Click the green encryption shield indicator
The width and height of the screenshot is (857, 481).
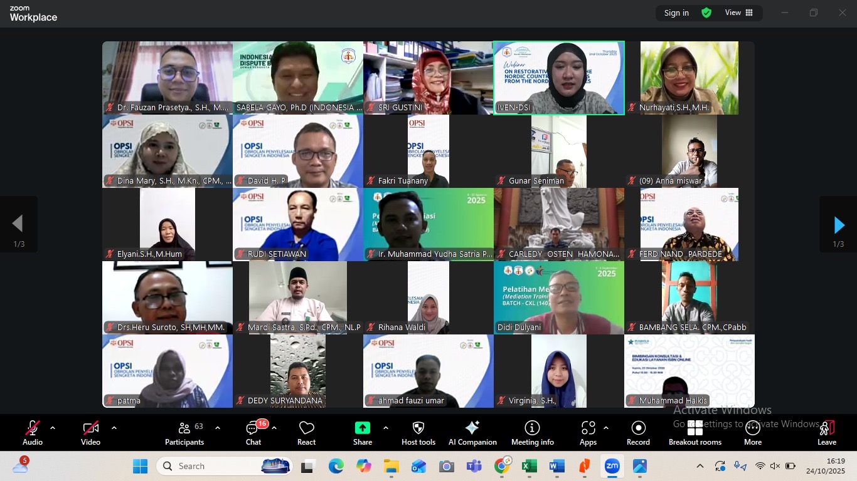click(x=706, y=13)
